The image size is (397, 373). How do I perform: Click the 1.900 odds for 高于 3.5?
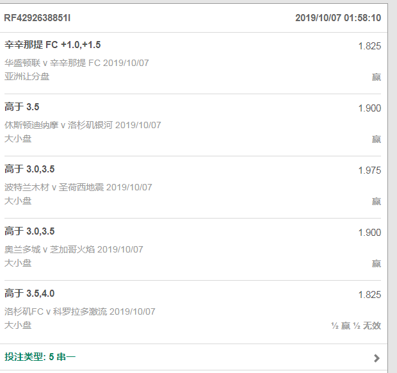pyautogui.click(x=369, y=108)
